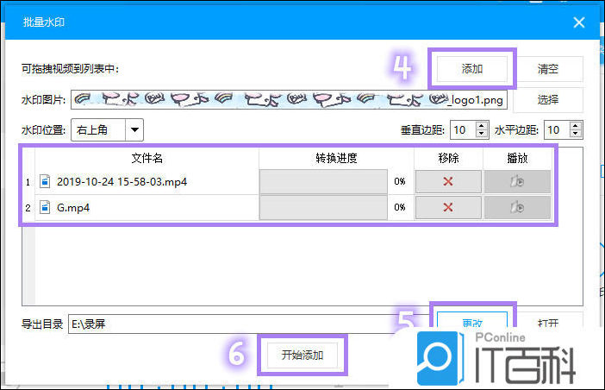Increase the 垂直边距 value with up arrow

[x=481, y=125]
